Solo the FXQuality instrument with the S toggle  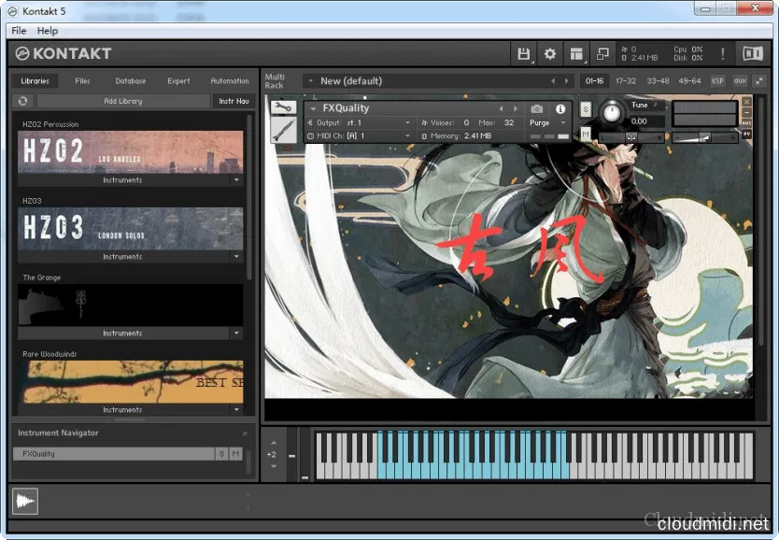222,453
